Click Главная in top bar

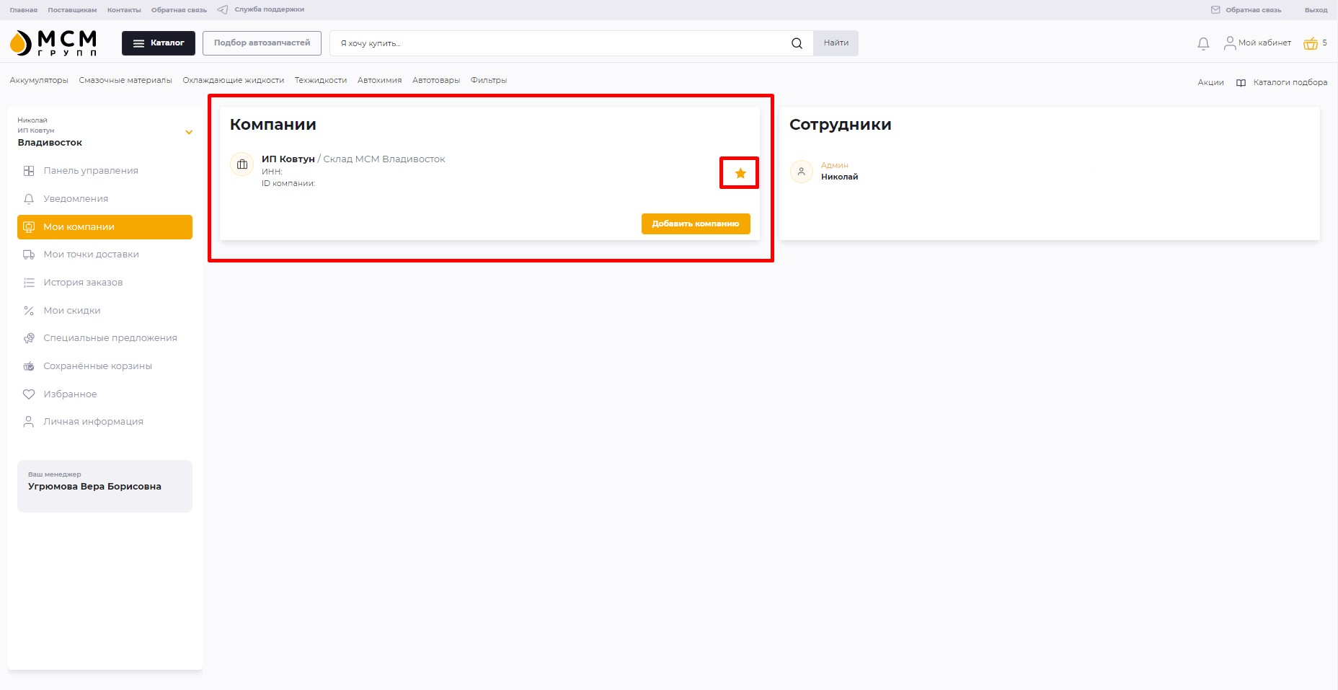click(24, 10)
